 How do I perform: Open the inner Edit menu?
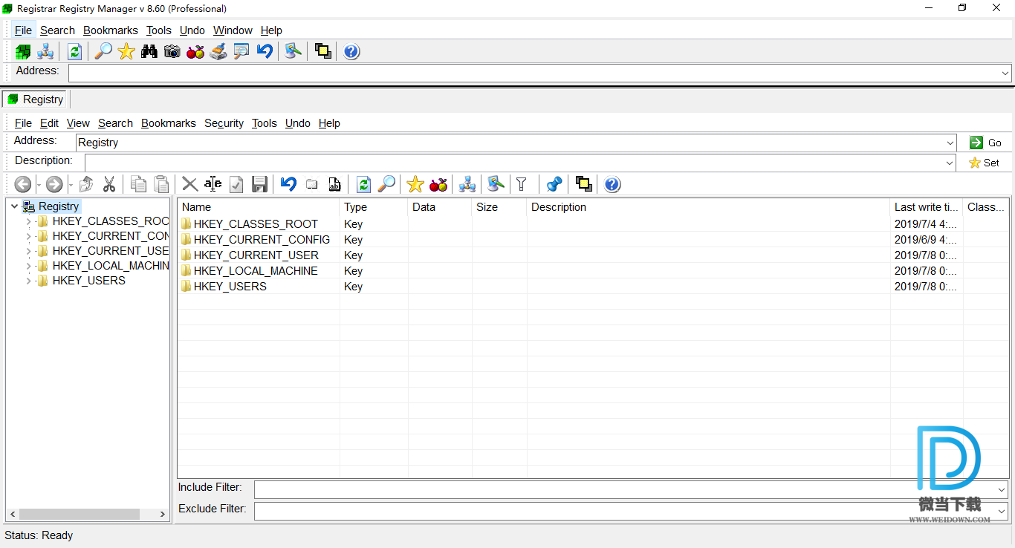(x=49, y=123)
